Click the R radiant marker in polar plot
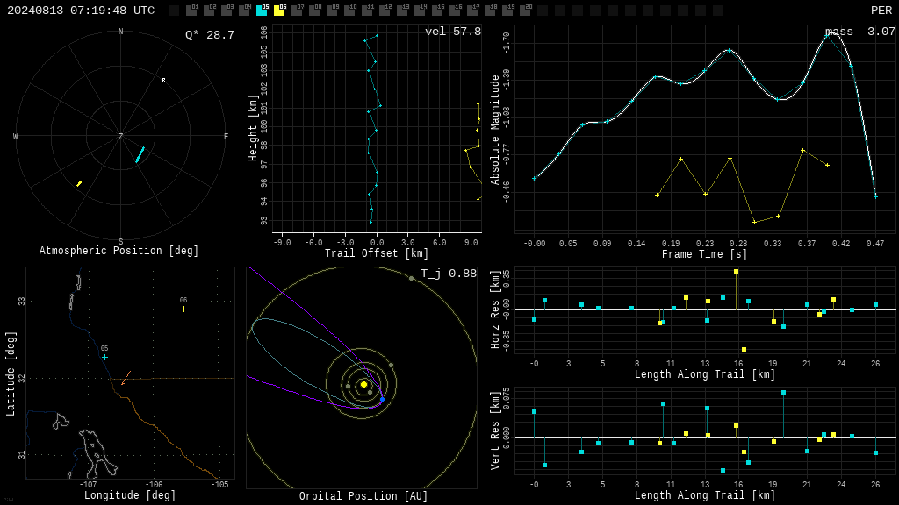This screenshot has width=899, height=505. (163, 81)
